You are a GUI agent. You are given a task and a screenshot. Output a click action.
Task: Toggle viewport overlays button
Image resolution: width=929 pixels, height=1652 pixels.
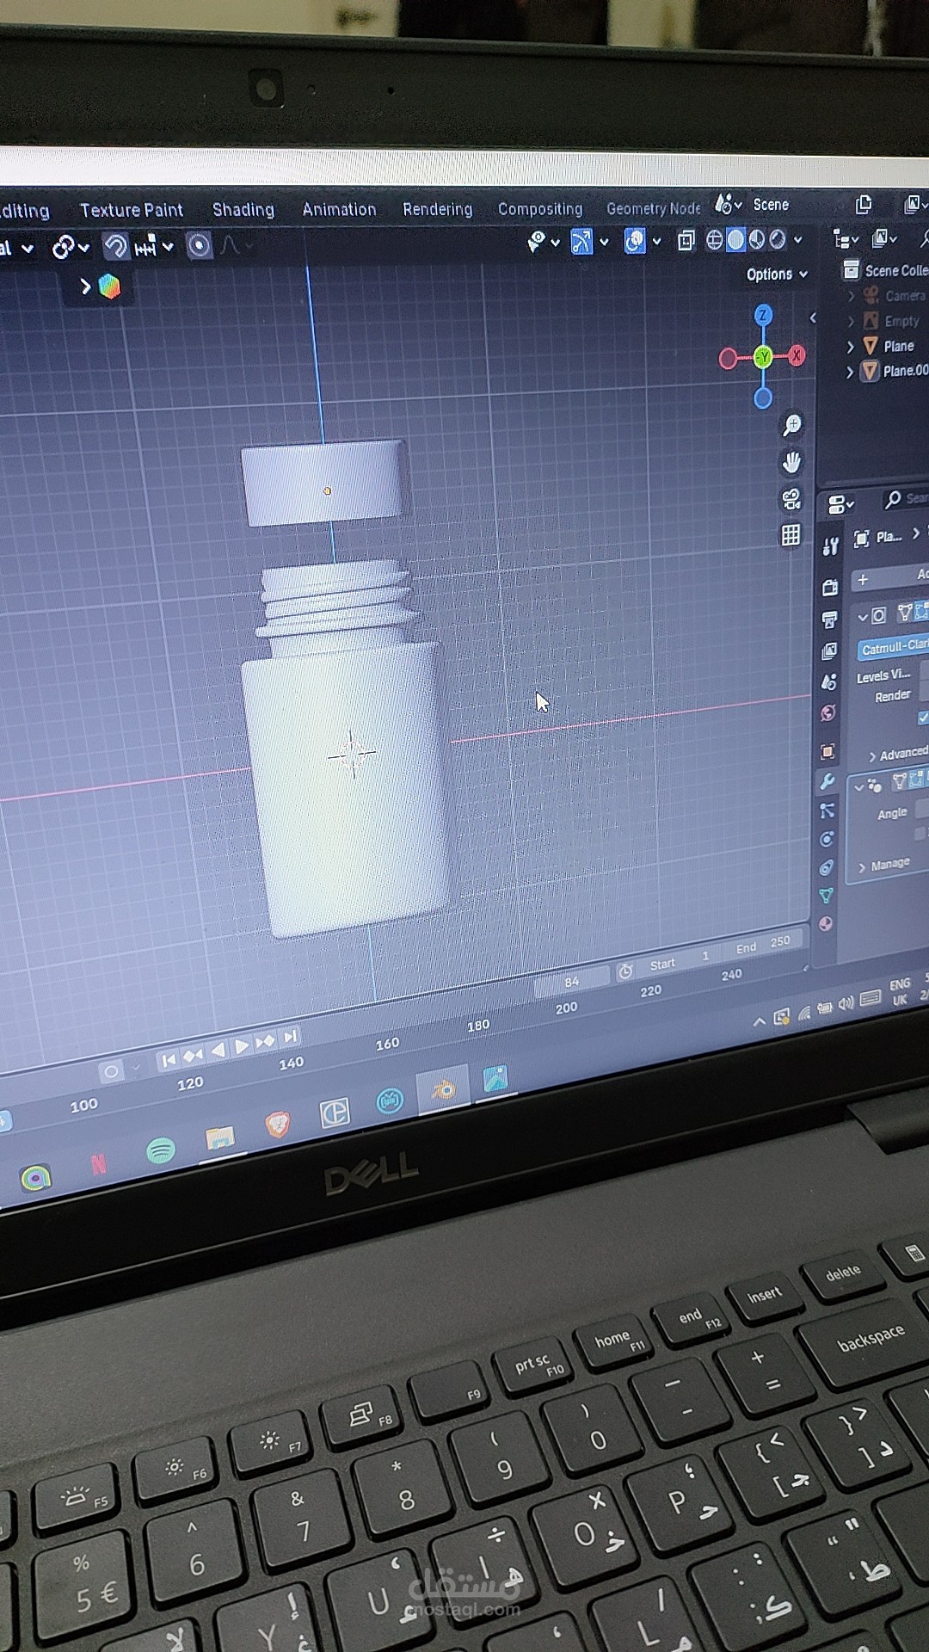635,241
